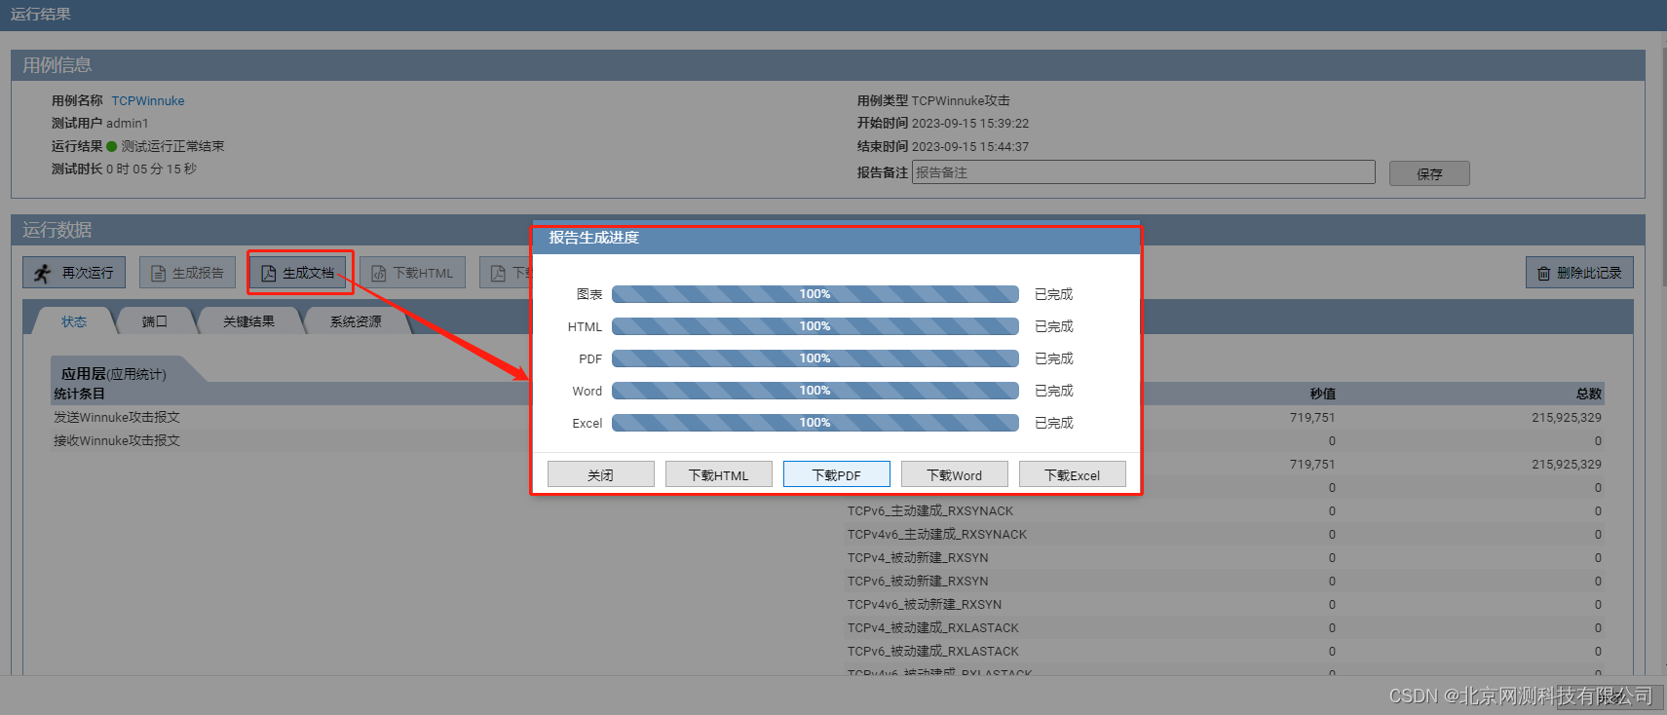The height and width of the screenshot is (715, 1667).
Task: Click the end time 2023-09-15 15:44:37
Action: click(970, 147)
